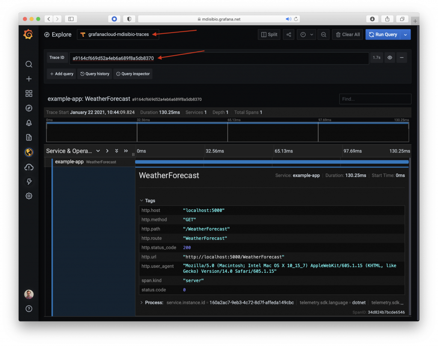Click Run Query button
The width and height of the screenshot is (438, 346).
tap(383, 34)
